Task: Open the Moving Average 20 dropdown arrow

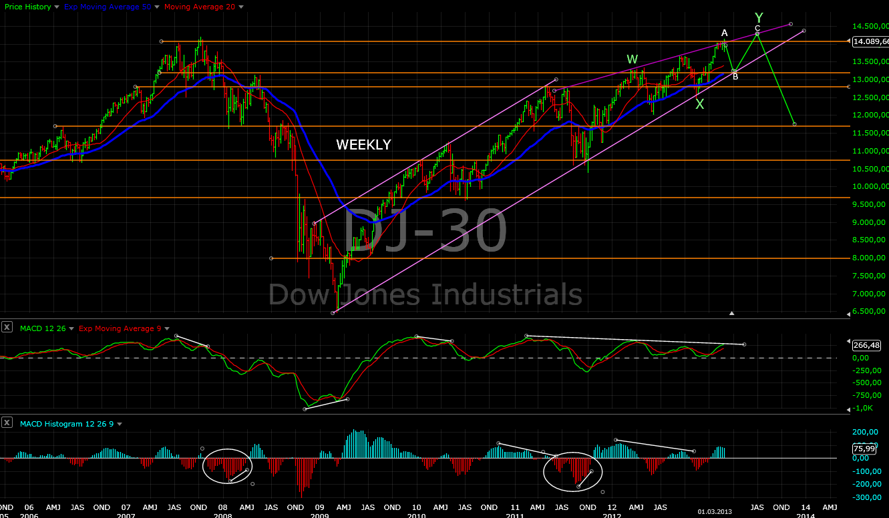Action: pos(240,7)
